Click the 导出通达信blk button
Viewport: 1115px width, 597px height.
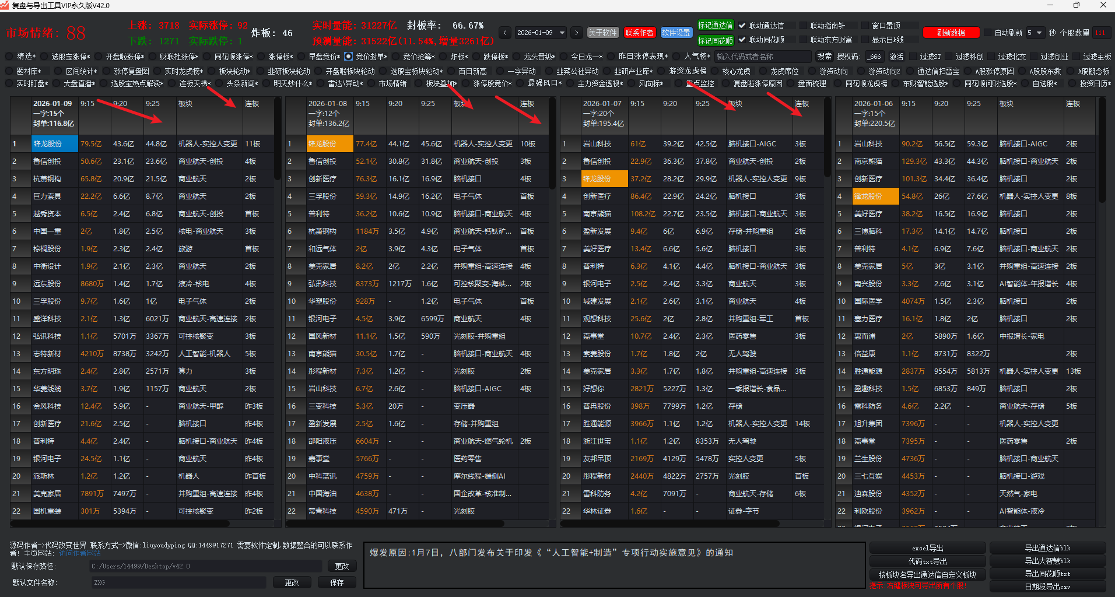pos(1047,548)
